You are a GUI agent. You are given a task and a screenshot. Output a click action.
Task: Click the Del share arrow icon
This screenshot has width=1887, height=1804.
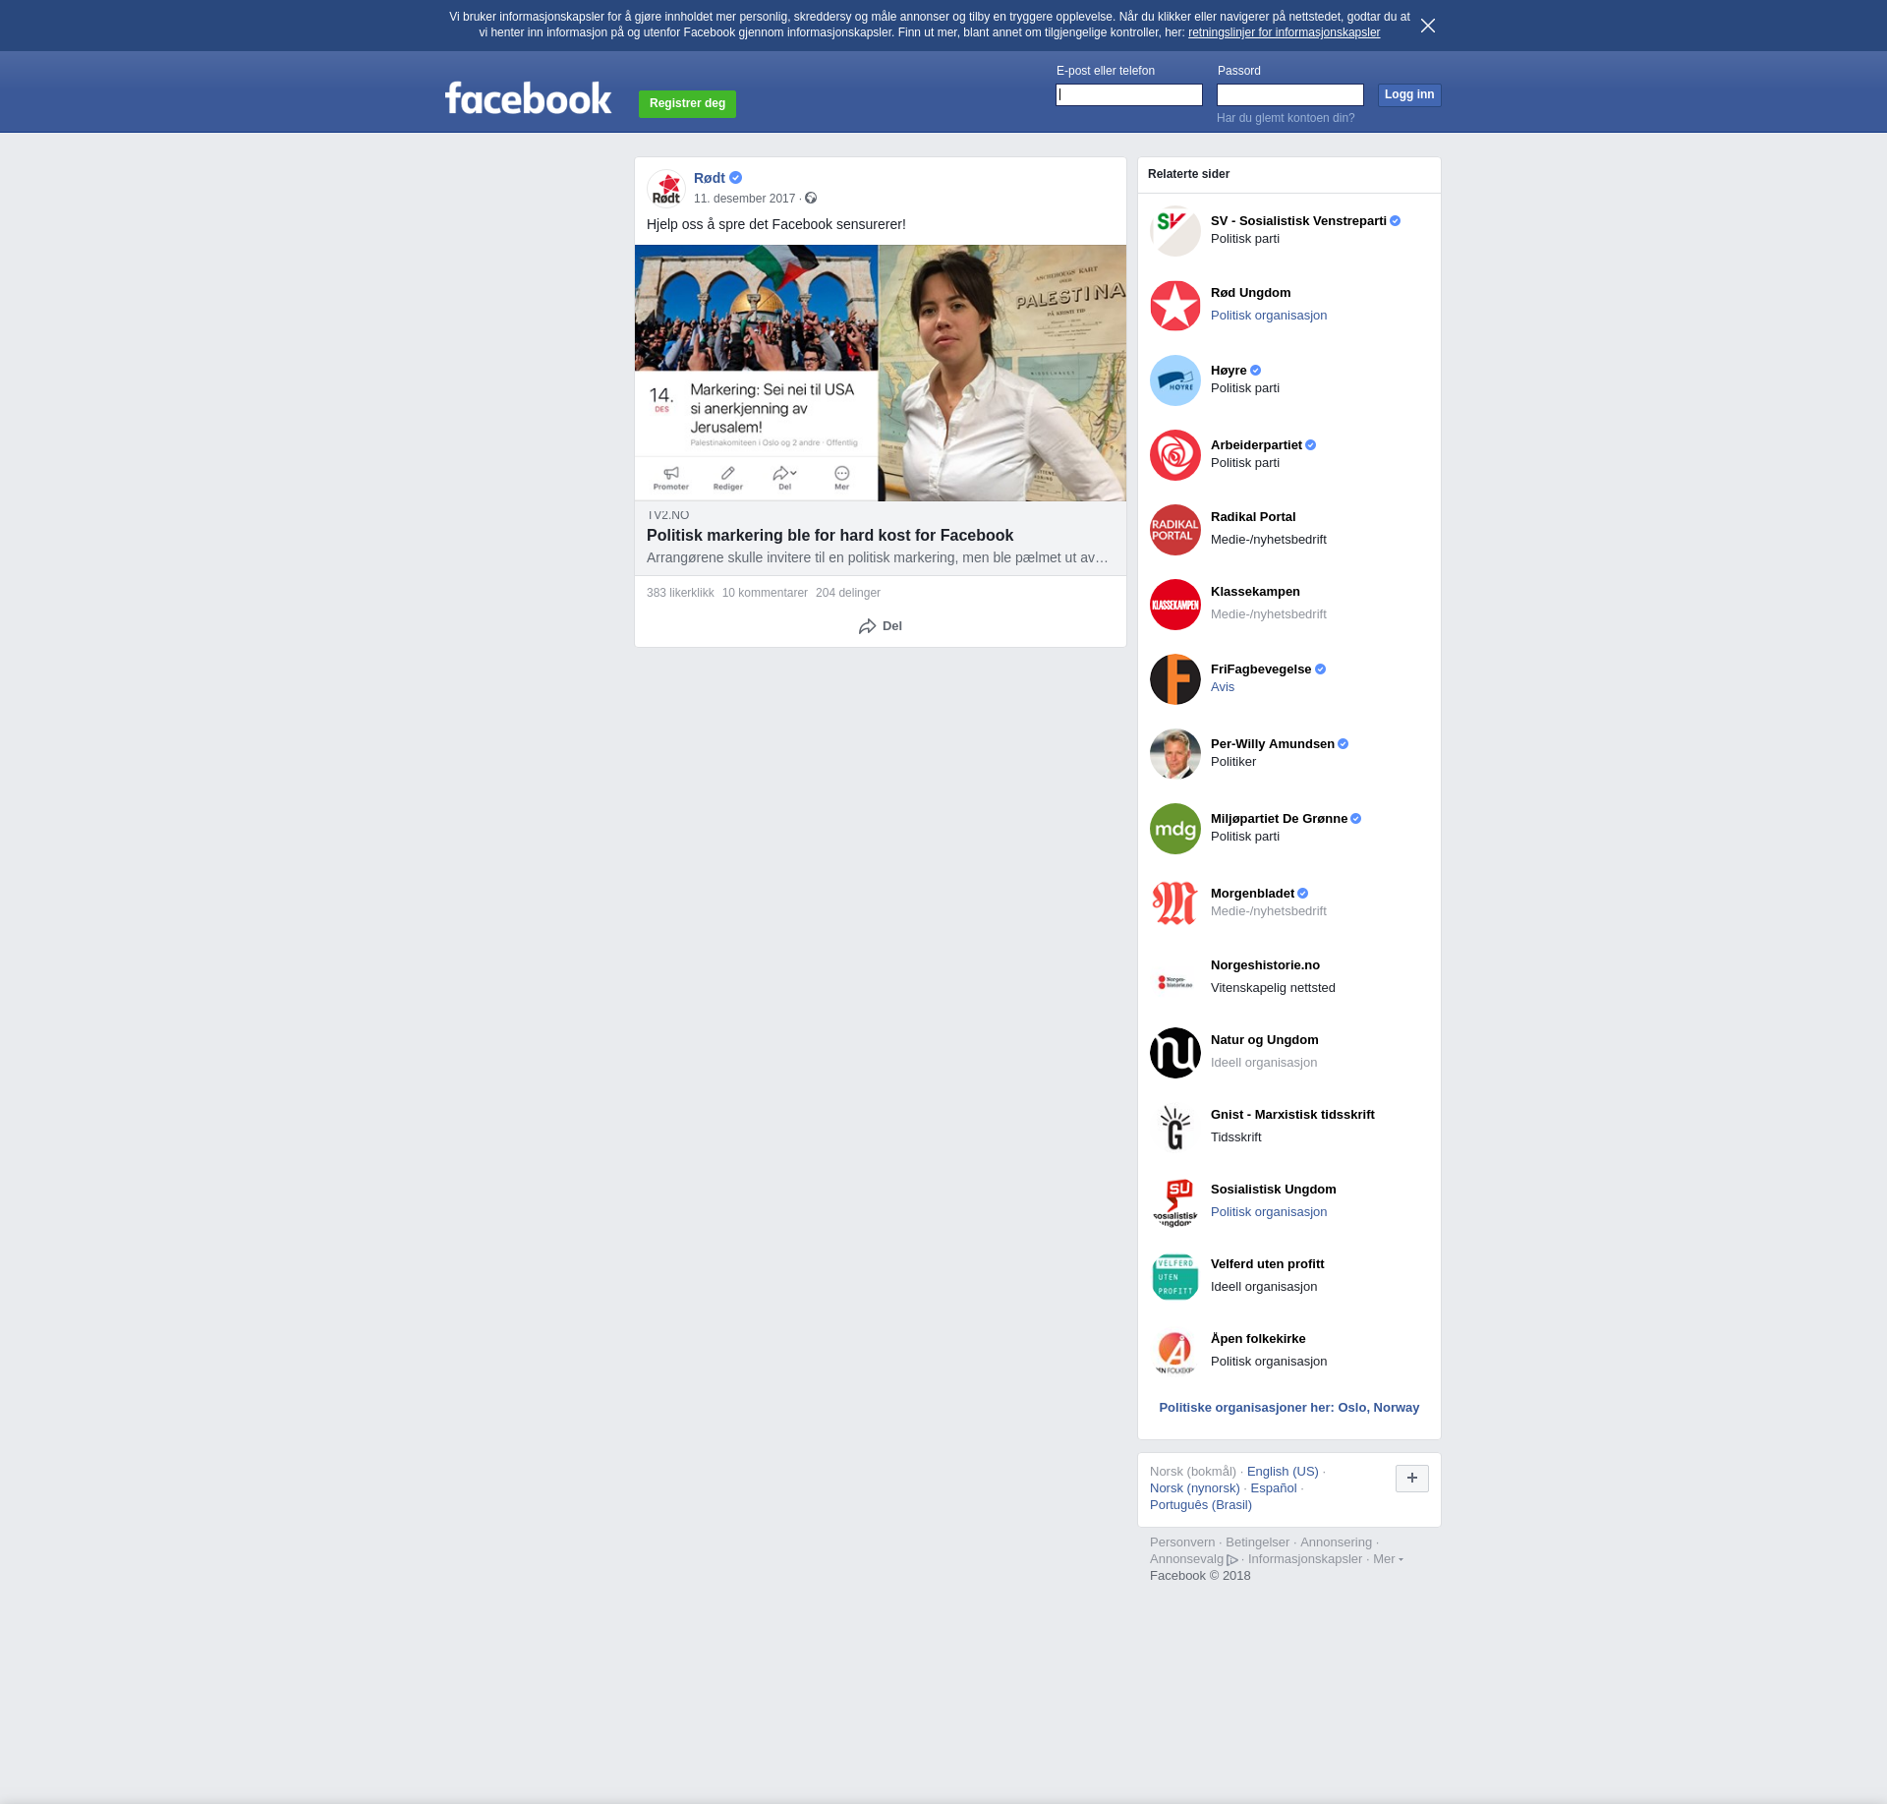coord(867,626)
